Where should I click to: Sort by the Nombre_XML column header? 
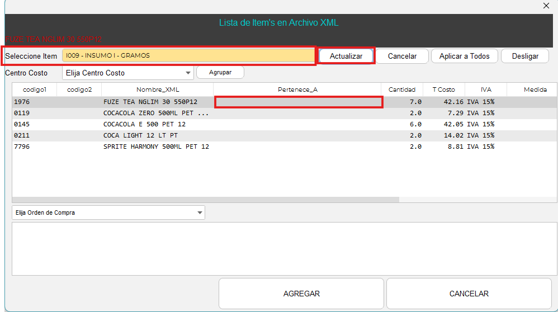click(x=158, y=89)
